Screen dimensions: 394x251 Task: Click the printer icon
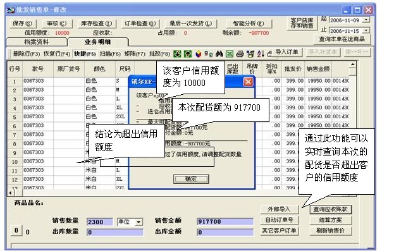240,54
